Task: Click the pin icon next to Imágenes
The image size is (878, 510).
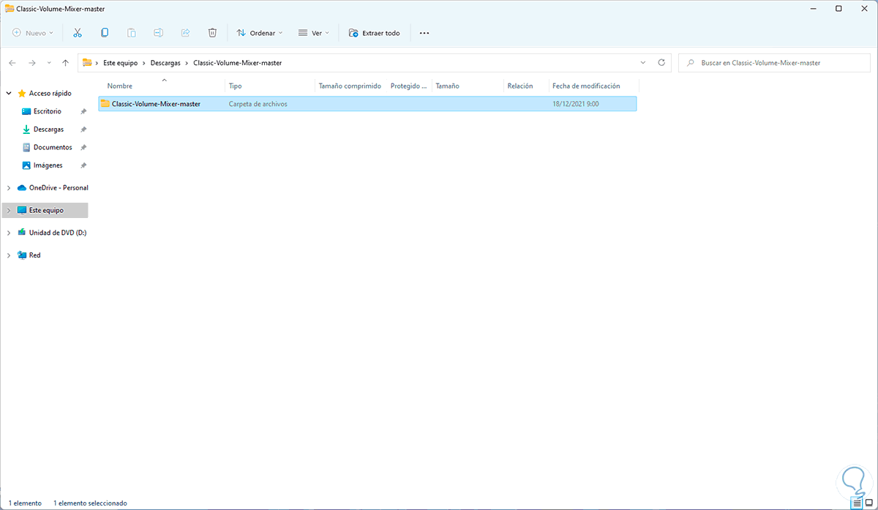Action: [83, 165]
